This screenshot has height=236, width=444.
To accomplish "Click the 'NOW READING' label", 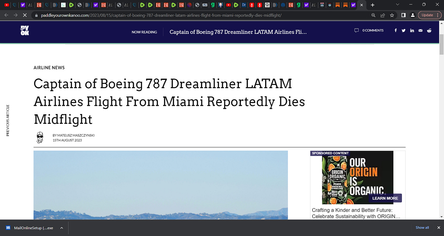I will pyautogui.click(x=144, y=32).
